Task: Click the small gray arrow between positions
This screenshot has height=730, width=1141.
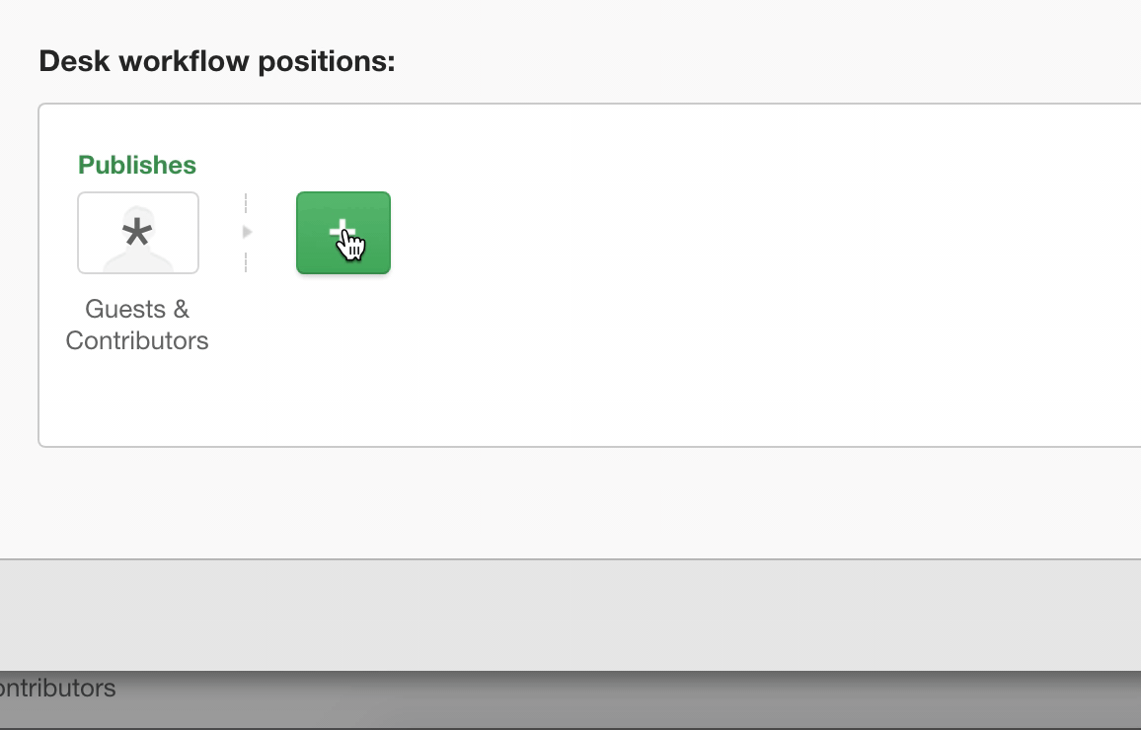Action: tap(248, 232)
